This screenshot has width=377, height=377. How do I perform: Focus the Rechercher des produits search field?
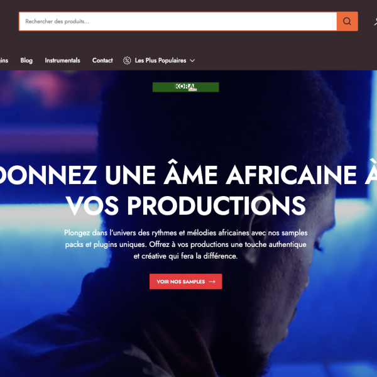click(178, 21)
